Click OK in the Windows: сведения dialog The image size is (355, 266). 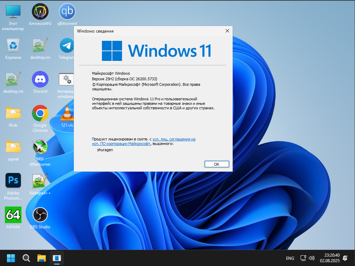coord(217,164)
